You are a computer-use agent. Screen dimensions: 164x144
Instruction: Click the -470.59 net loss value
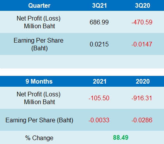pyautogui.click(x=142, y=22)
